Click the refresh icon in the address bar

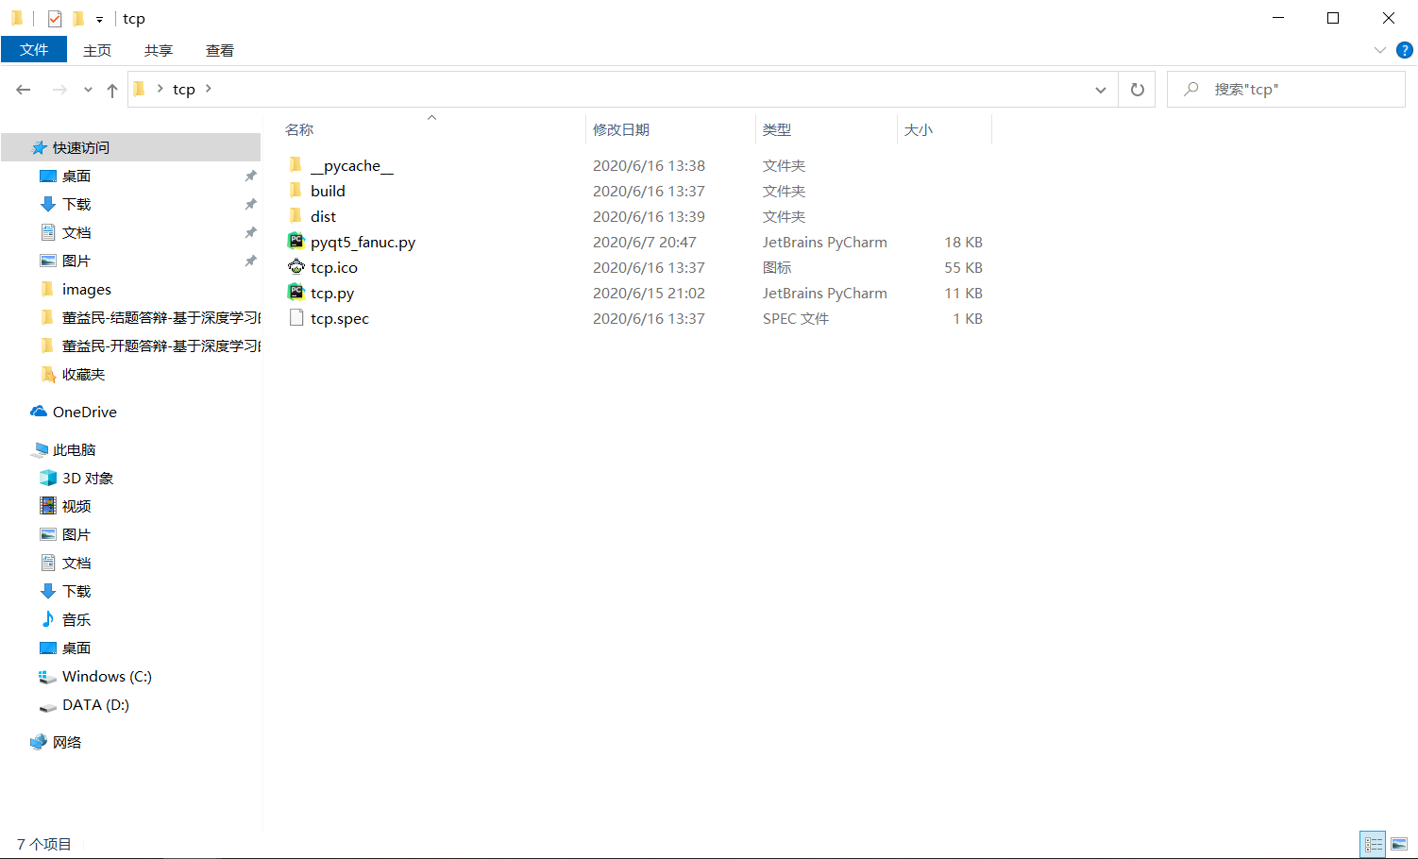[x=1137, y=89]
